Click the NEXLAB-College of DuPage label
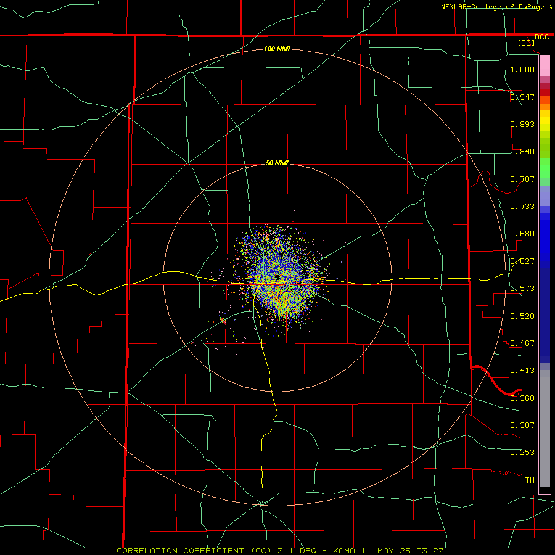The image size is (555, 555). [x=493, y=7]
